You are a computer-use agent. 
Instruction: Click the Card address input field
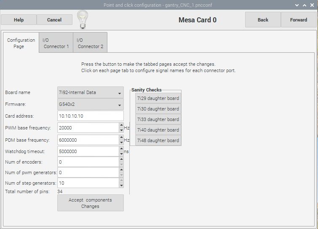[91, 116]
